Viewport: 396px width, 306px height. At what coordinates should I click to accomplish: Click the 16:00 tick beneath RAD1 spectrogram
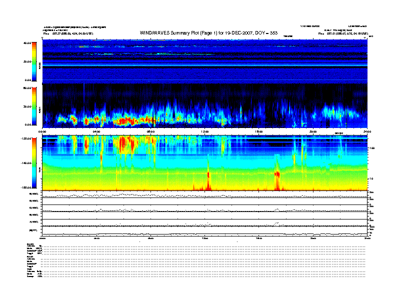[x=259, y=131]
